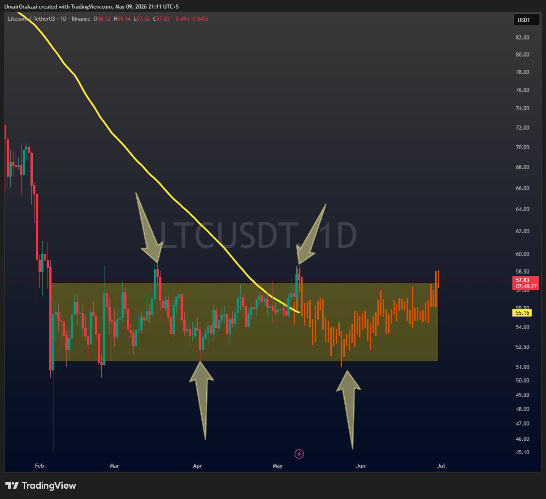Screen dimensions: 546x499
Task: Click the purple lightning event icon
Action: (299, 454)
